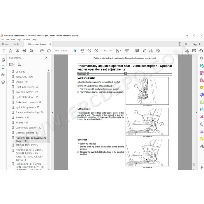The image size is (204, 204).
Task: Click the cloud upload icon
Action: pos(17,51)
